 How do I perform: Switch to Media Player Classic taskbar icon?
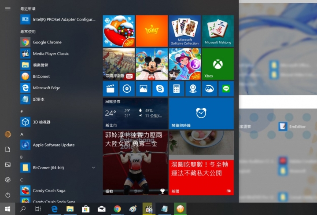(149, 209)
